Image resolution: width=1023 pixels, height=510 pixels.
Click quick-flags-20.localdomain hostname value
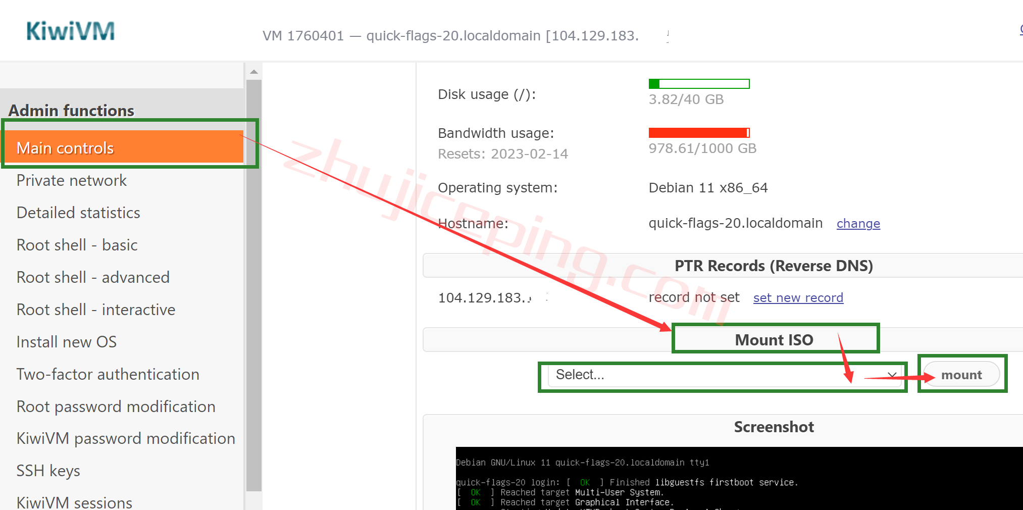pyautogui.click(x=735, y=223)
